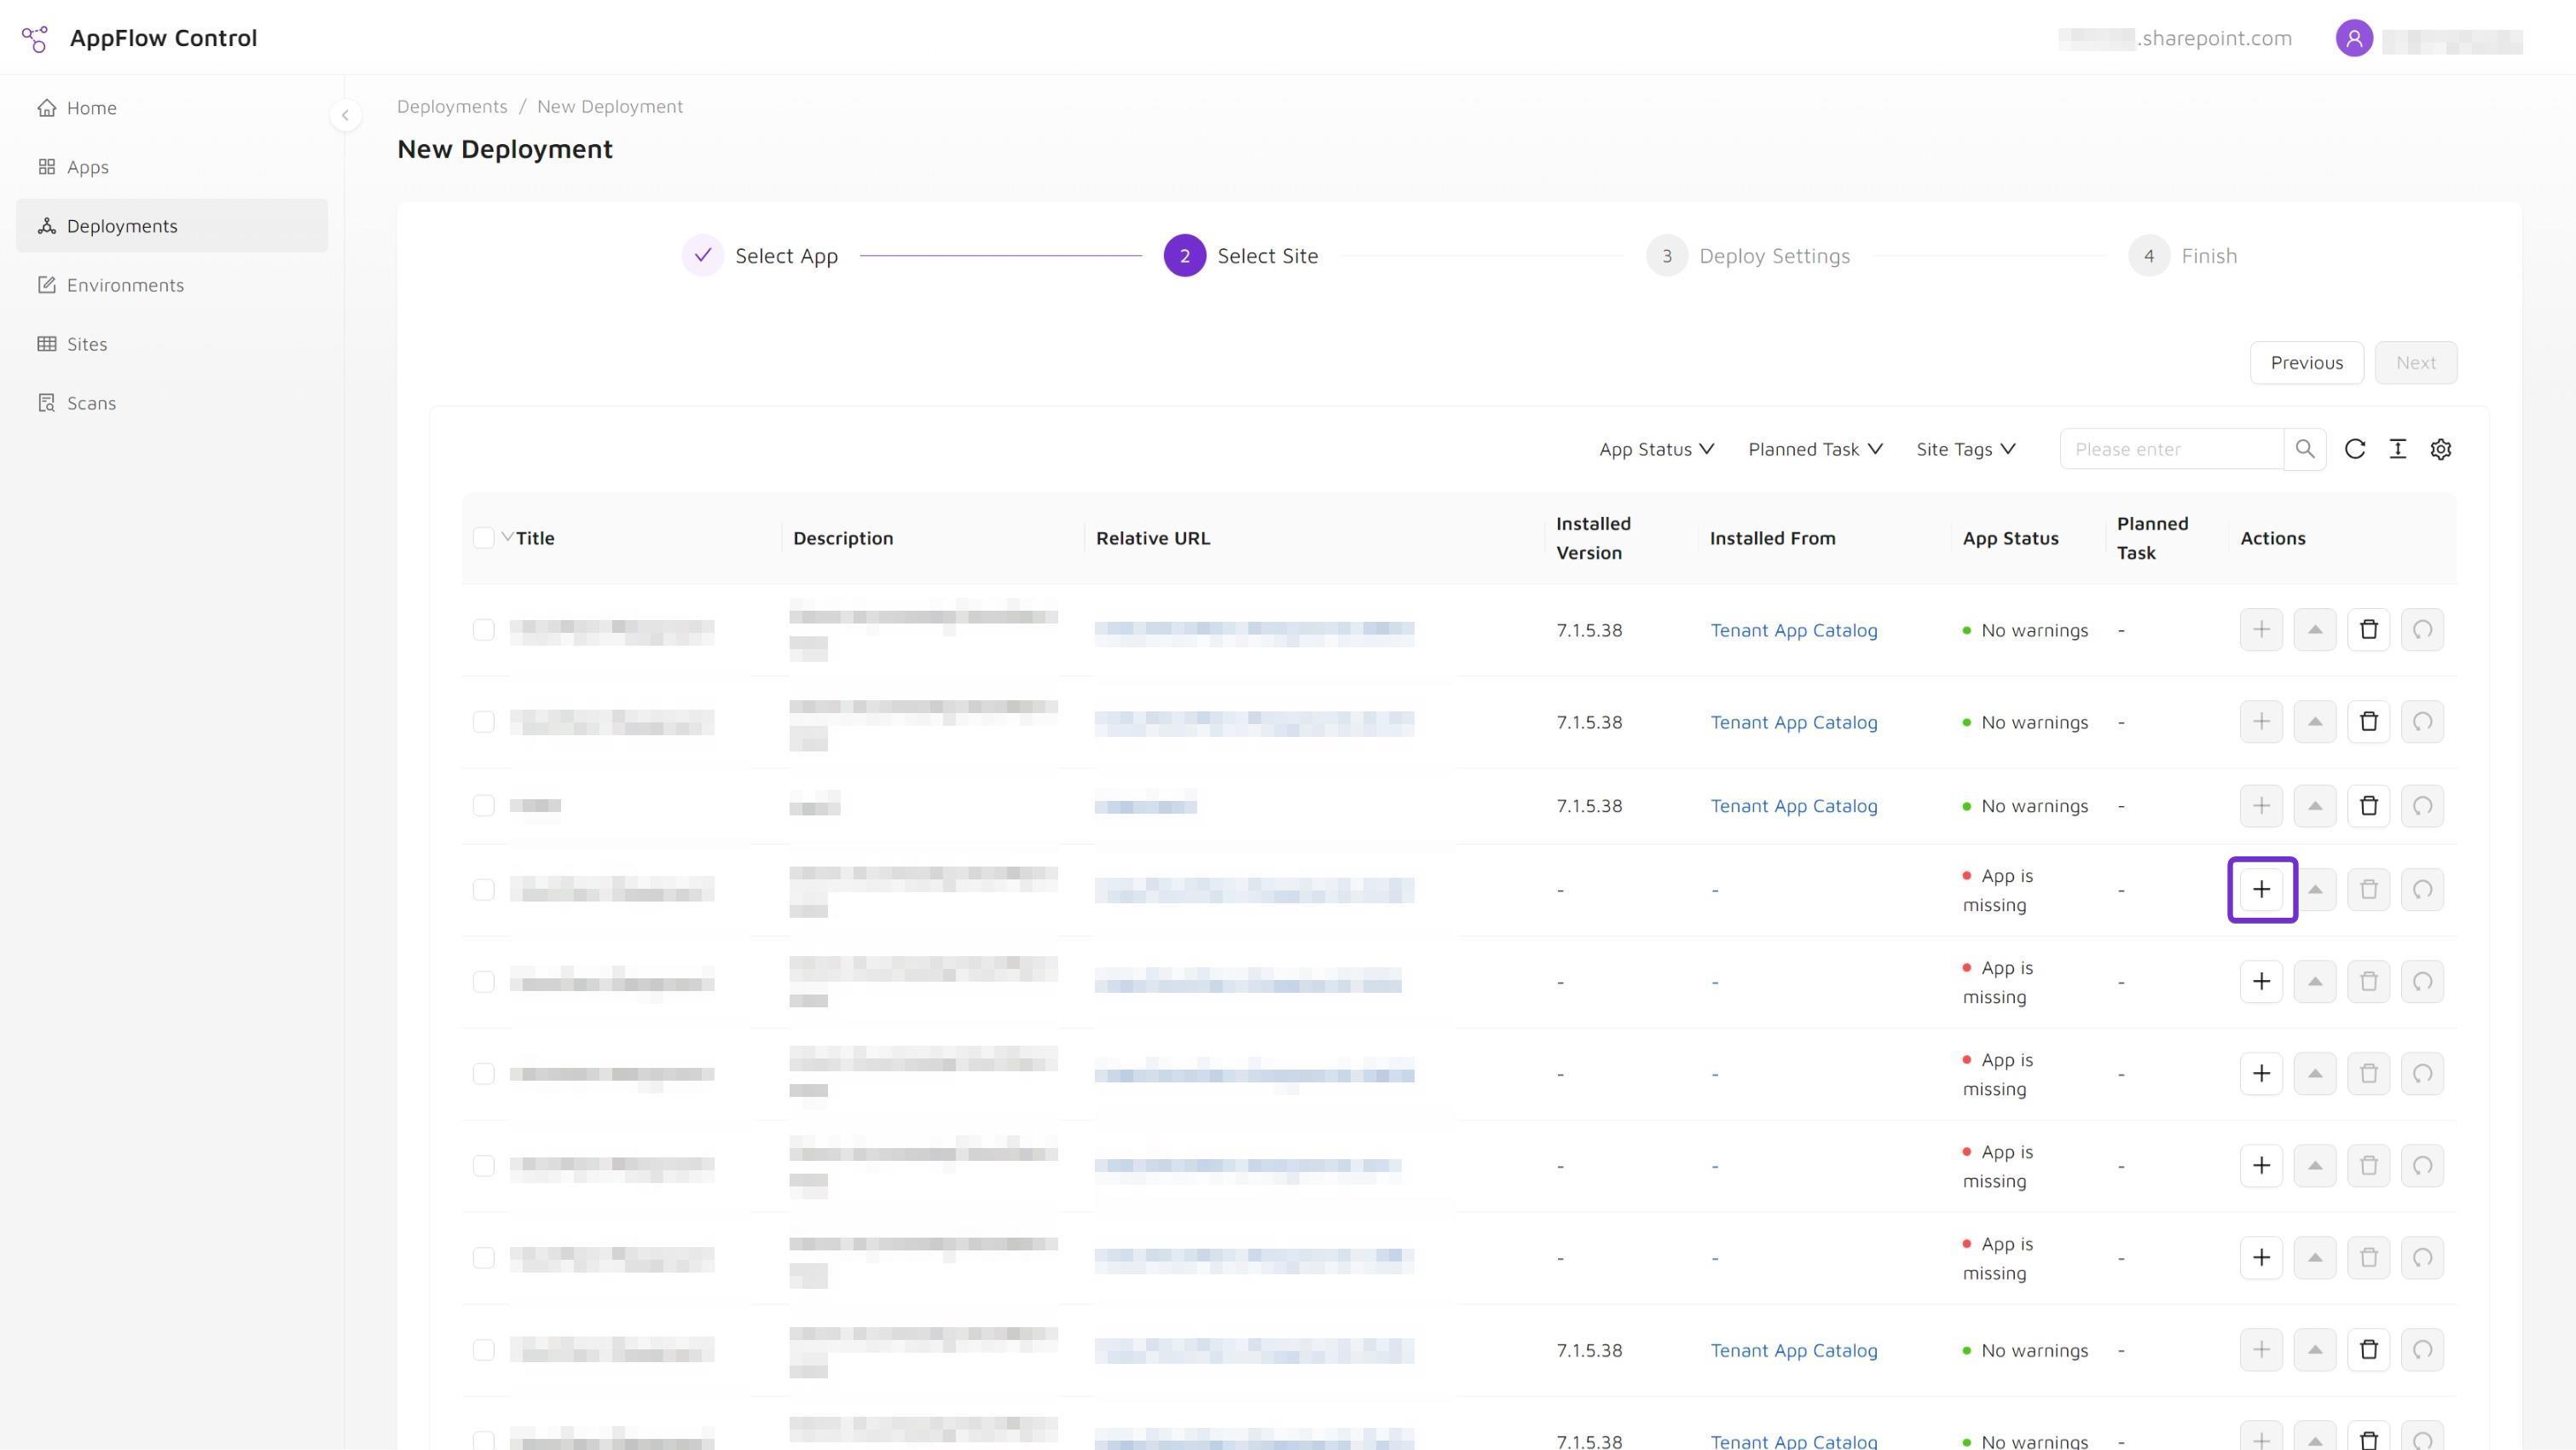
Task: Click the '7.1.5.38' version in the third table row
Action: tap(1589, 806)
